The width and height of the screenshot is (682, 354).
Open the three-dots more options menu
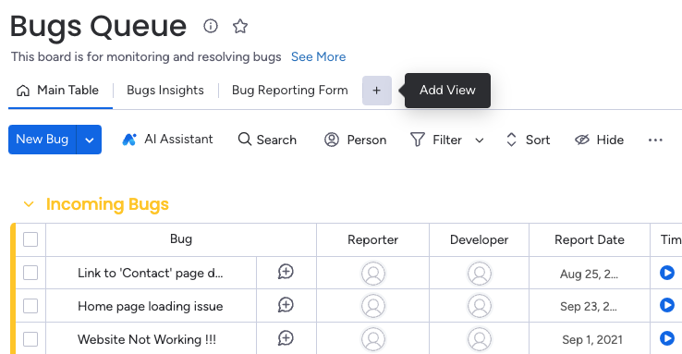(x=655, y=140)
